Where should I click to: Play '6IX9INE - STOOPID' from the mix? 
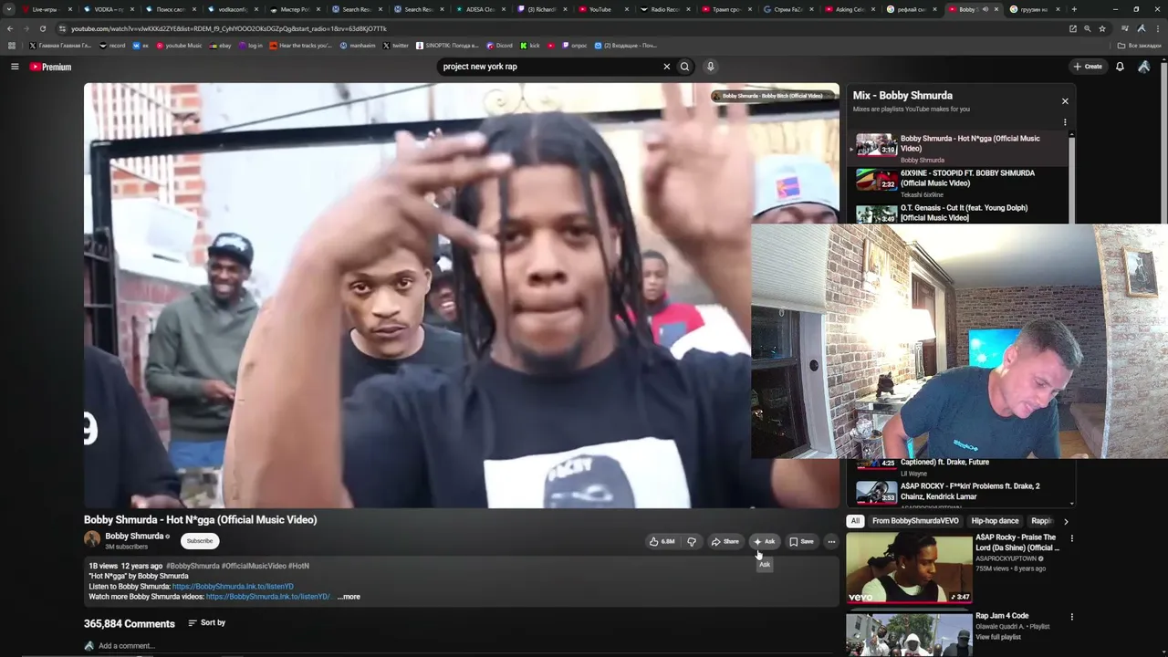[x=958, y=182]
